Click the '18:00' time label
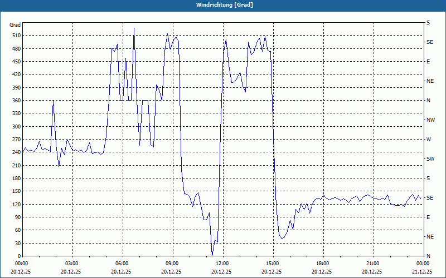The image size is (446, 278). tap(323, 264)
